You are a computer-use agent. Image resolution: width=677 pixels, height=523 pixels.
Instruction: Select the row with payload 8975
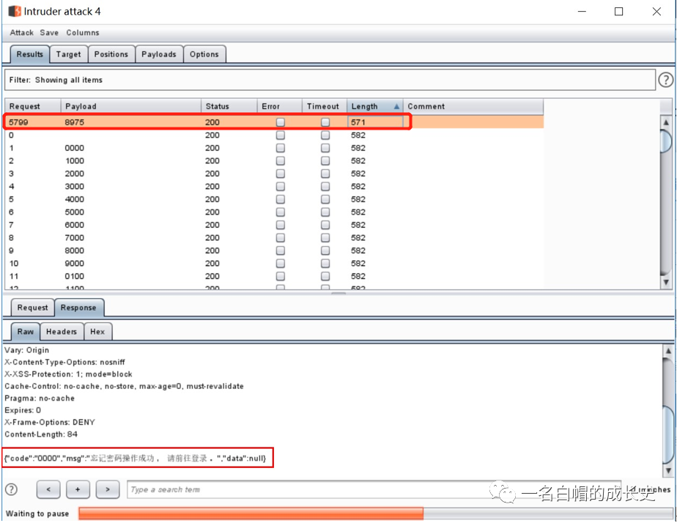[274, 122]
